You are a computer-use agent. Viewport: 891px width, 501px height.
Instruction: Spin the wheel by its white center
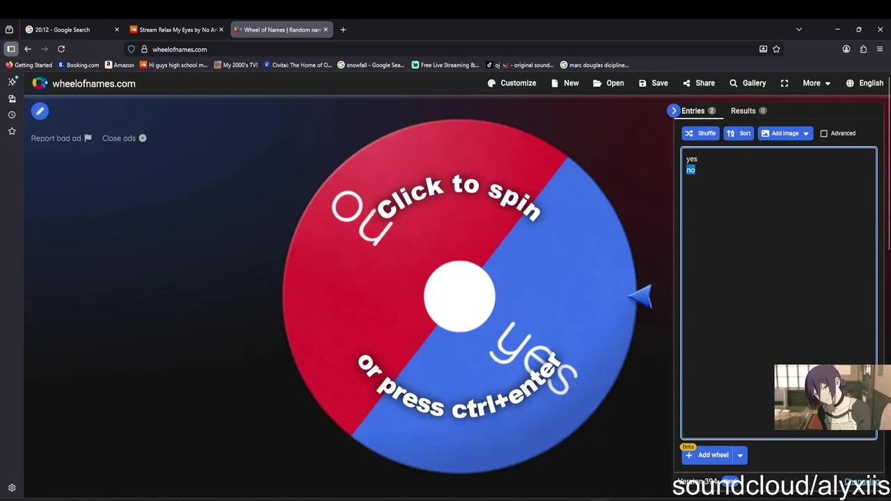click(459, 296)
